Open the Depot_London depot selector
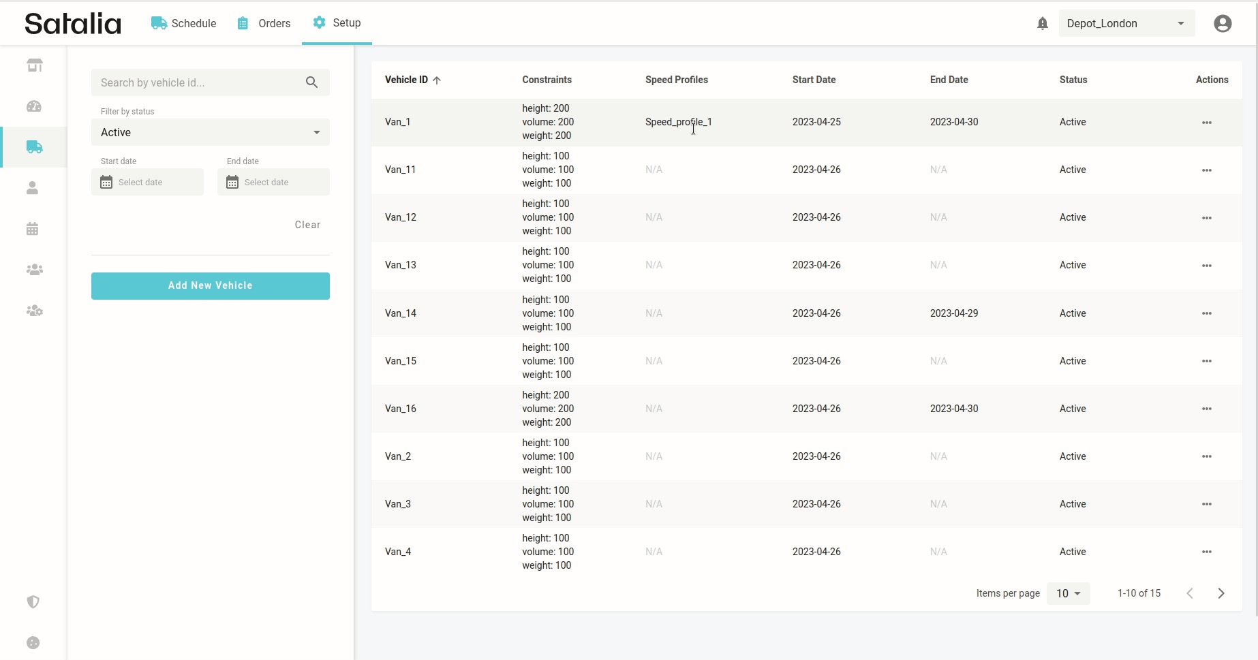 pos(1125,24)
